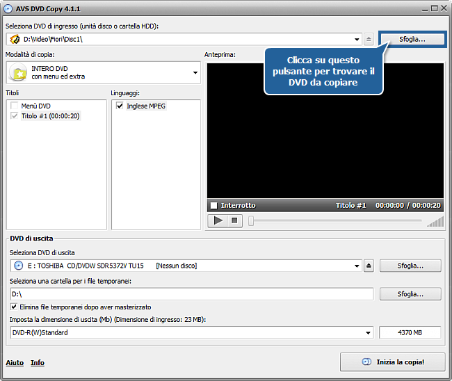
Task: Click Sfoglia for temporary files folder
Action: coord(410,294)
